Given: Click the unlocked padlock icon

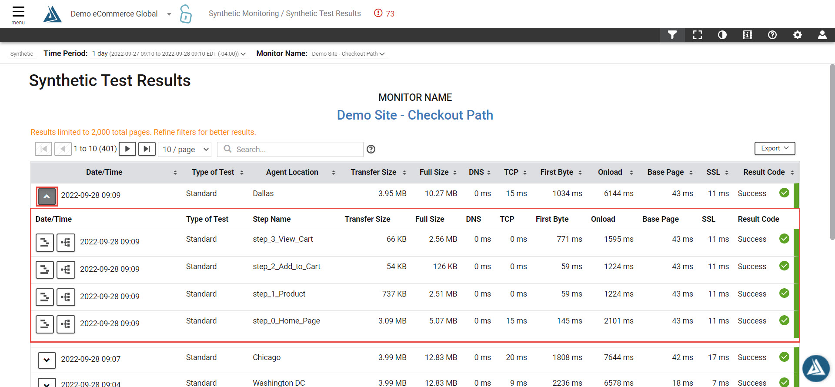Looking at the screenshot, I should pyautogui.click(x=186, y=14).
